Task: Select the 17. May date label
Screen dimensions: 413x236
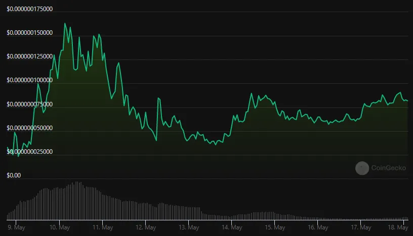Action: tap(361, 227)
